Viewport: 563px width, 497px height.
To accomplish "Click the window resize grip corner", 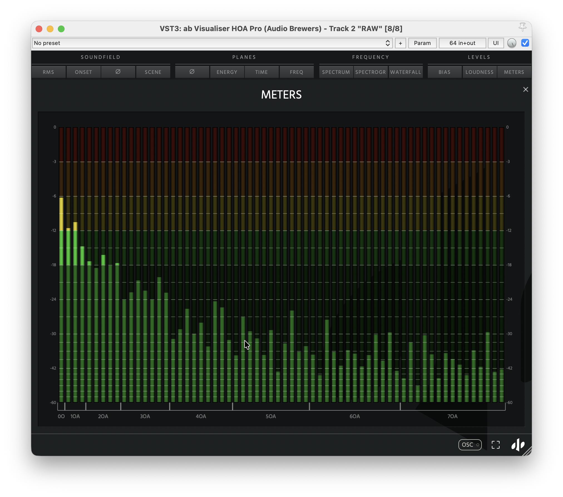I will 527,451.
